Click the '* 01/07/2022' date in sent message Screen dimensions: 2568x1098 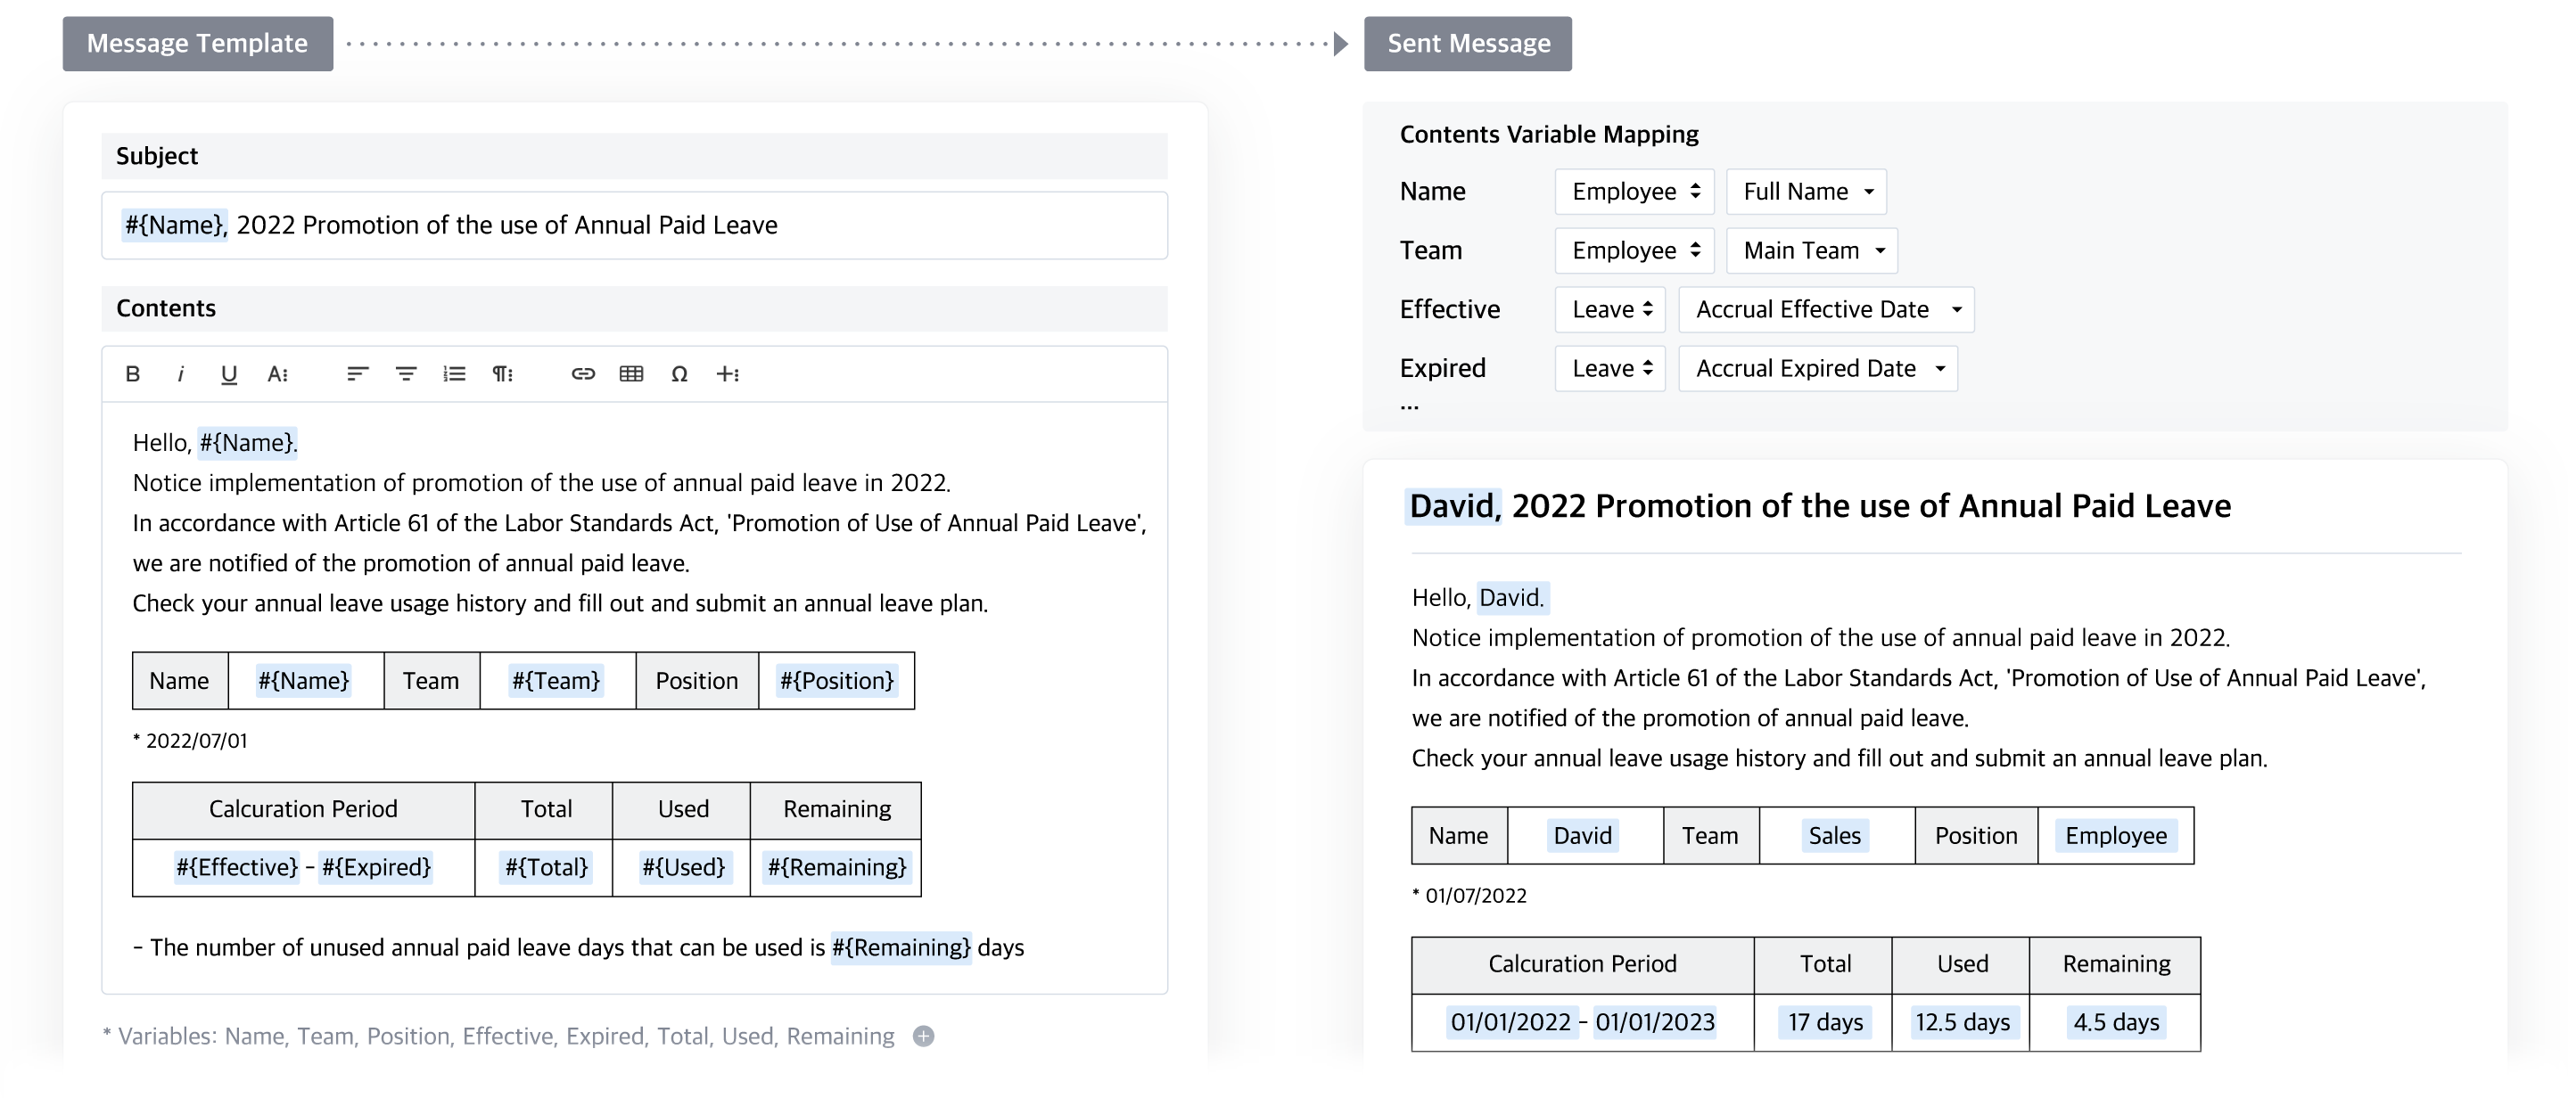(1469, 896)
